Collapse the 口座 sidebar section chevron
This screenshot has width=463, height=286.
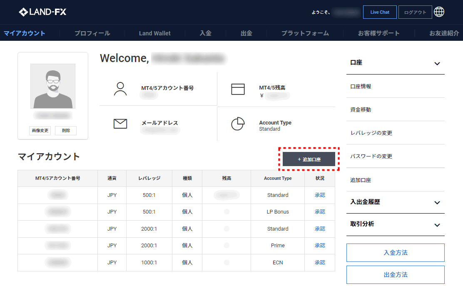pos(437,63)
